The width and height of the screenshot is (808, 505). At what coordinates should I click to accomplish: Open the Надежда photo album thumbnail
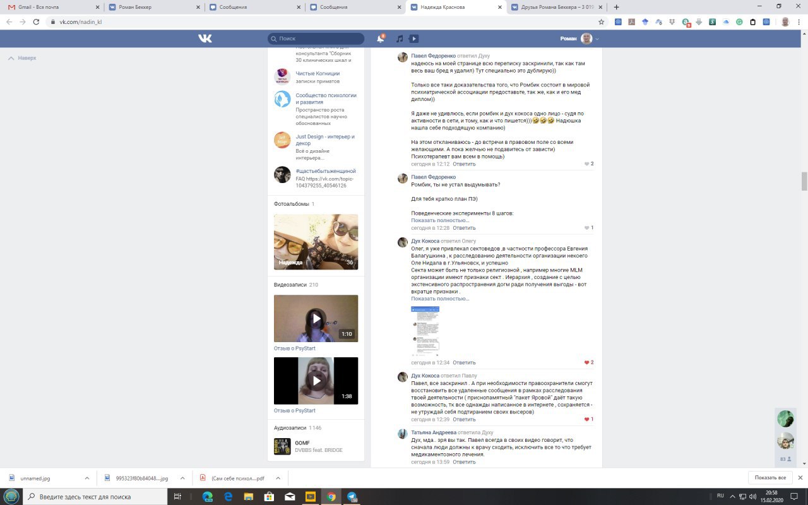316,242
